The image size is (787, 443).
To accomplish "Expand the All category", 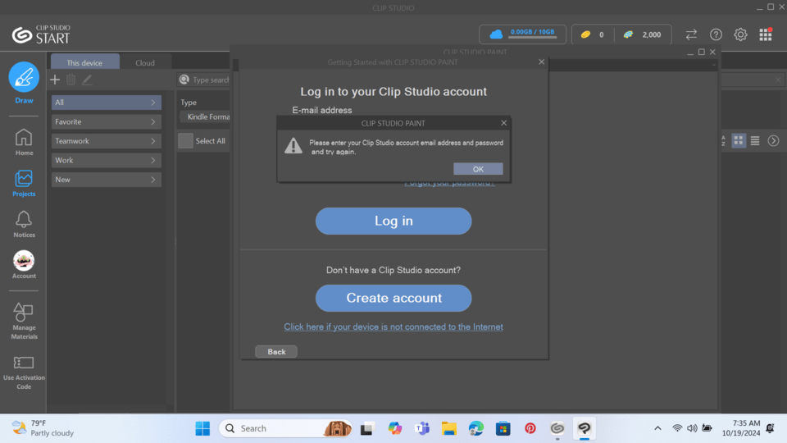I will pyautogui.click(x=106, y=102).
